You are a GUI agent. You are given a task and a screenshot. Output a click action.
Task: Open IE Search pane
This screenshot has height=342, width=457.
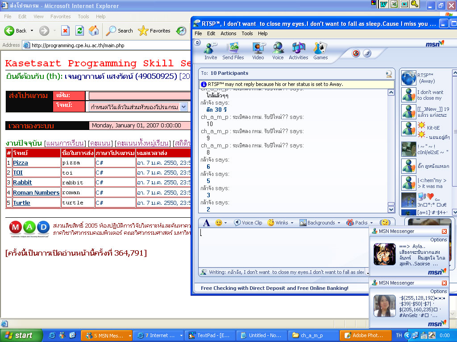pos(119,31)
